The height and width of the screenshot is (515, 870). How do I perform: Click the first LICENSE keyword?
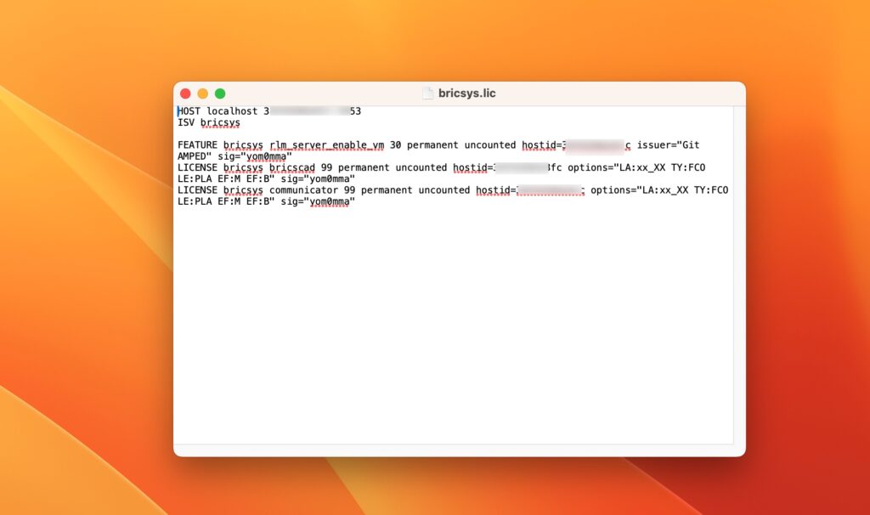197,167
